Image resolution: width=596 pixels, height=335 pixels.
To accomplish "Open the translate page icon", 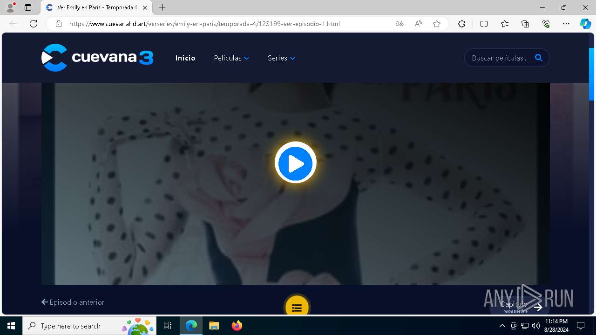I will point(399,24).
